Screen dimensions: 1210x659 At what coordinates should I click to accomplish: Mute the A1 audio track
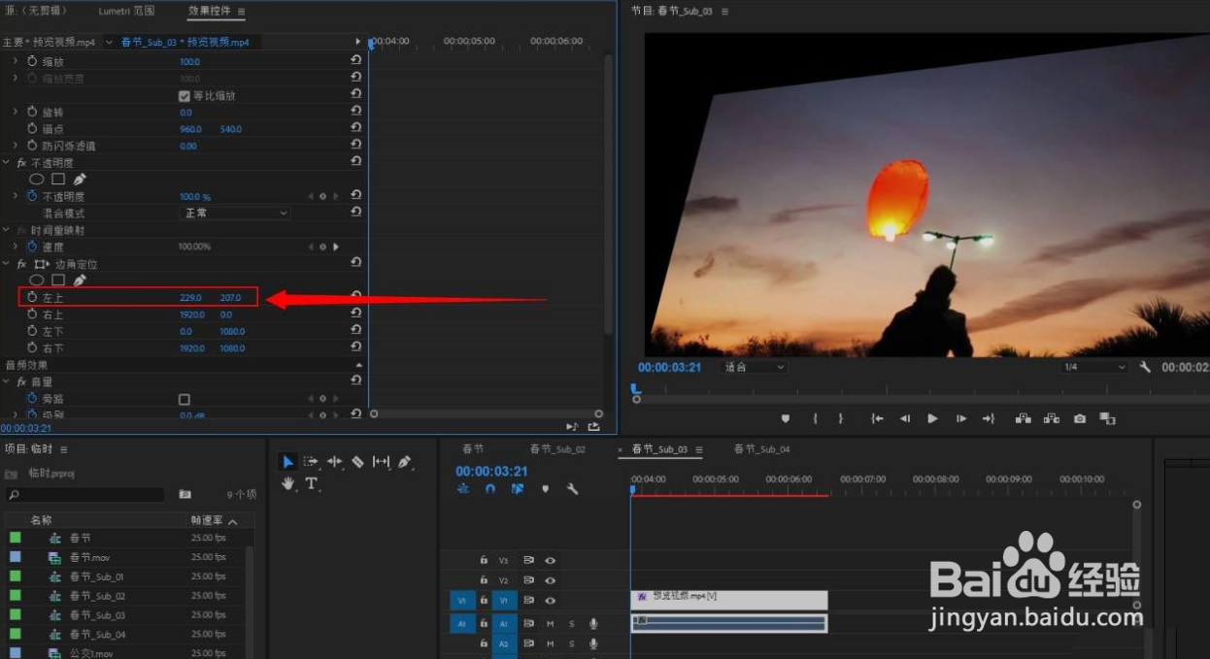click(x=550, y=623)
